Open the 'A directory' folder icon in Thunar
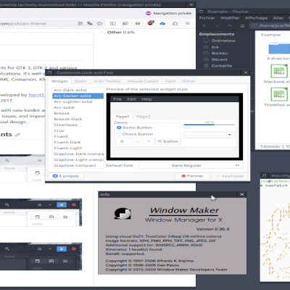The height and width of the screenshot is (290, 290). (279, 48)
